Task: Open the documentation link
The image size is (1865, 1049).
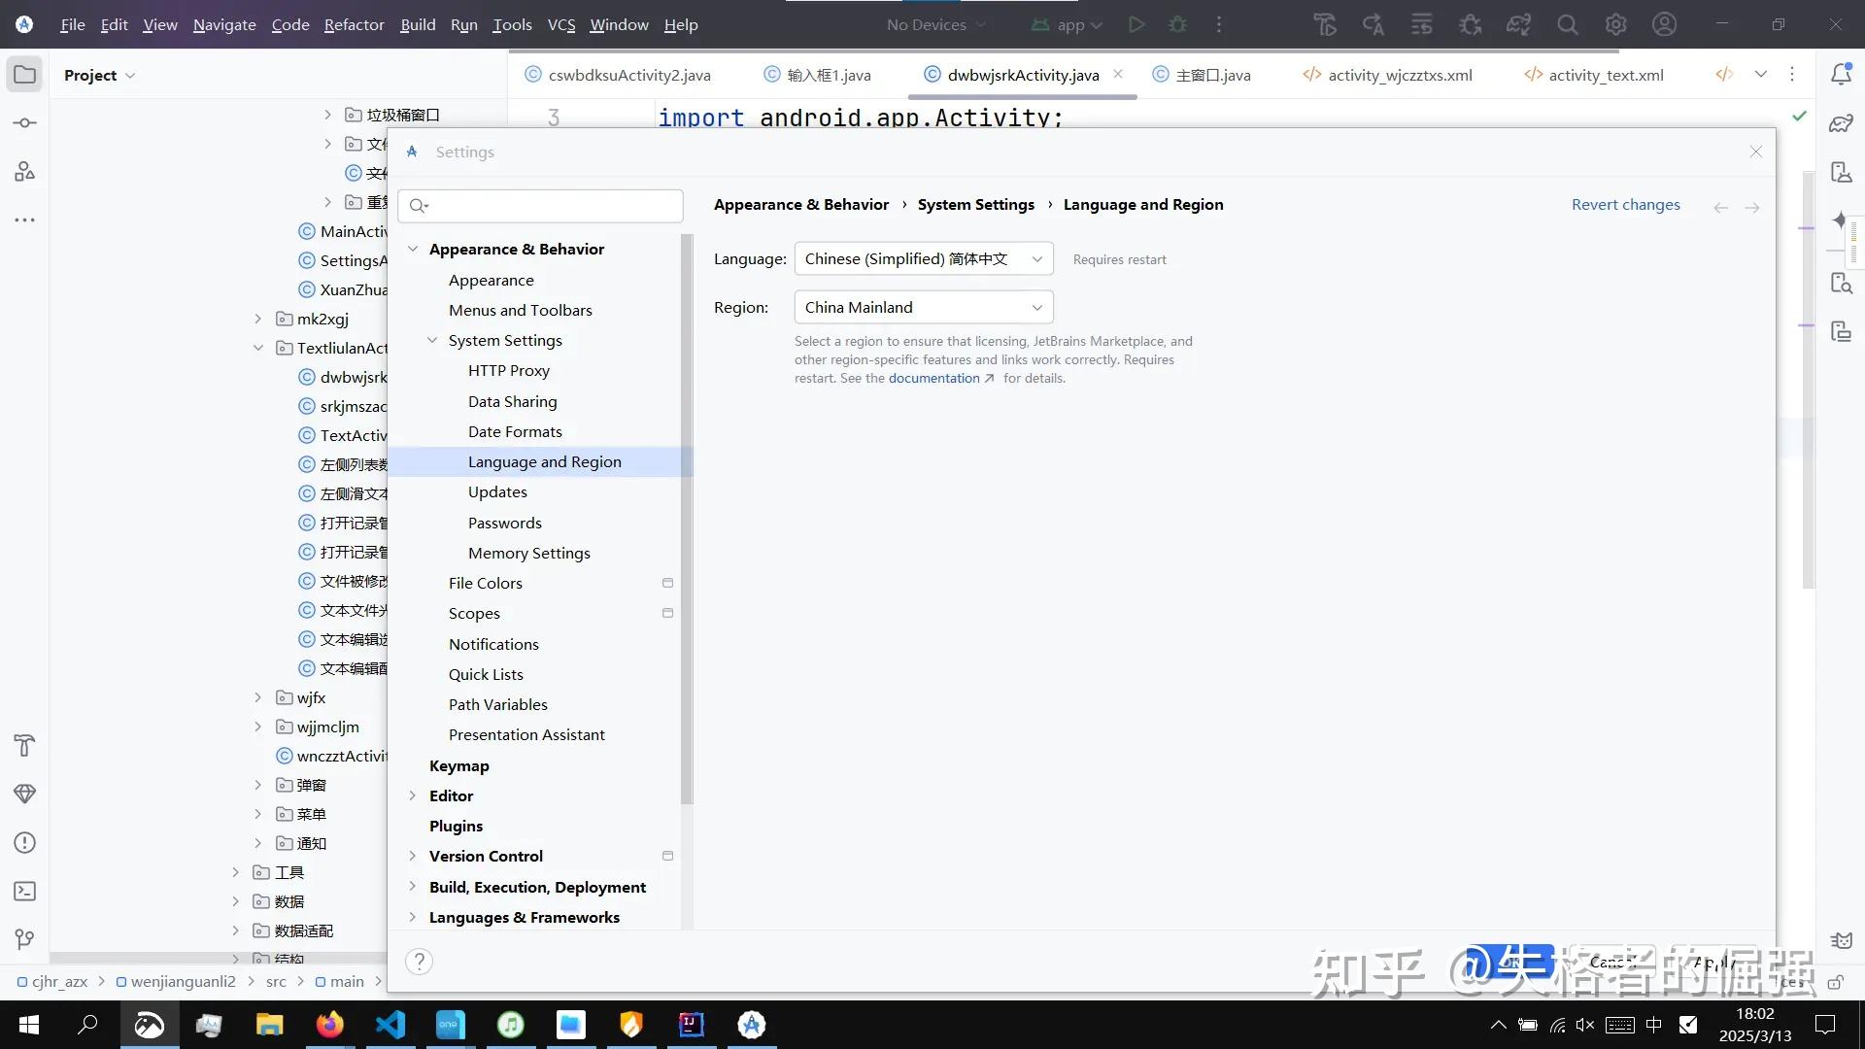Action: (933, 379)
